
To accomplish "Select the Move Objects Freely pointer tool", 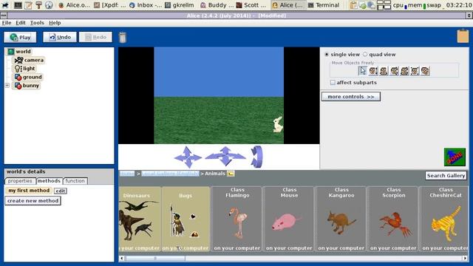I will click(363, 71).
